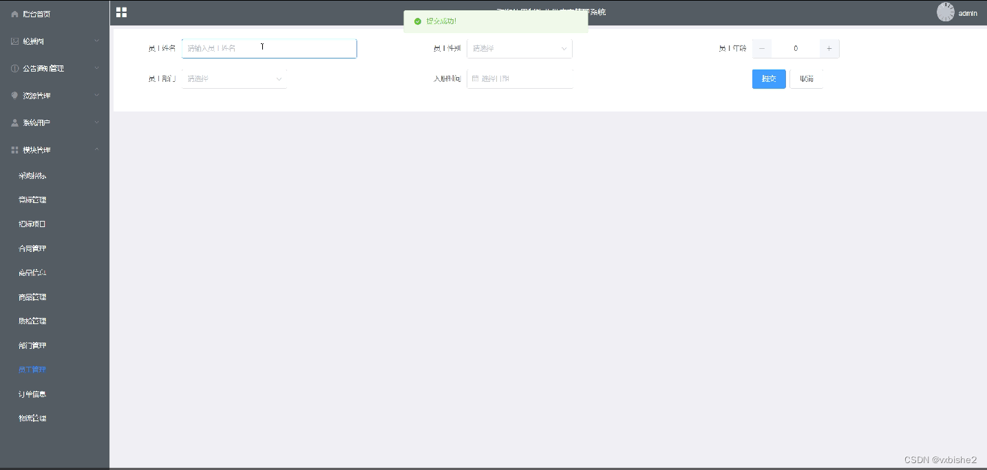Open 采购招标 in the sidebar
The image size is (987, 470).
pyautogui.click(x=32, y=175)
